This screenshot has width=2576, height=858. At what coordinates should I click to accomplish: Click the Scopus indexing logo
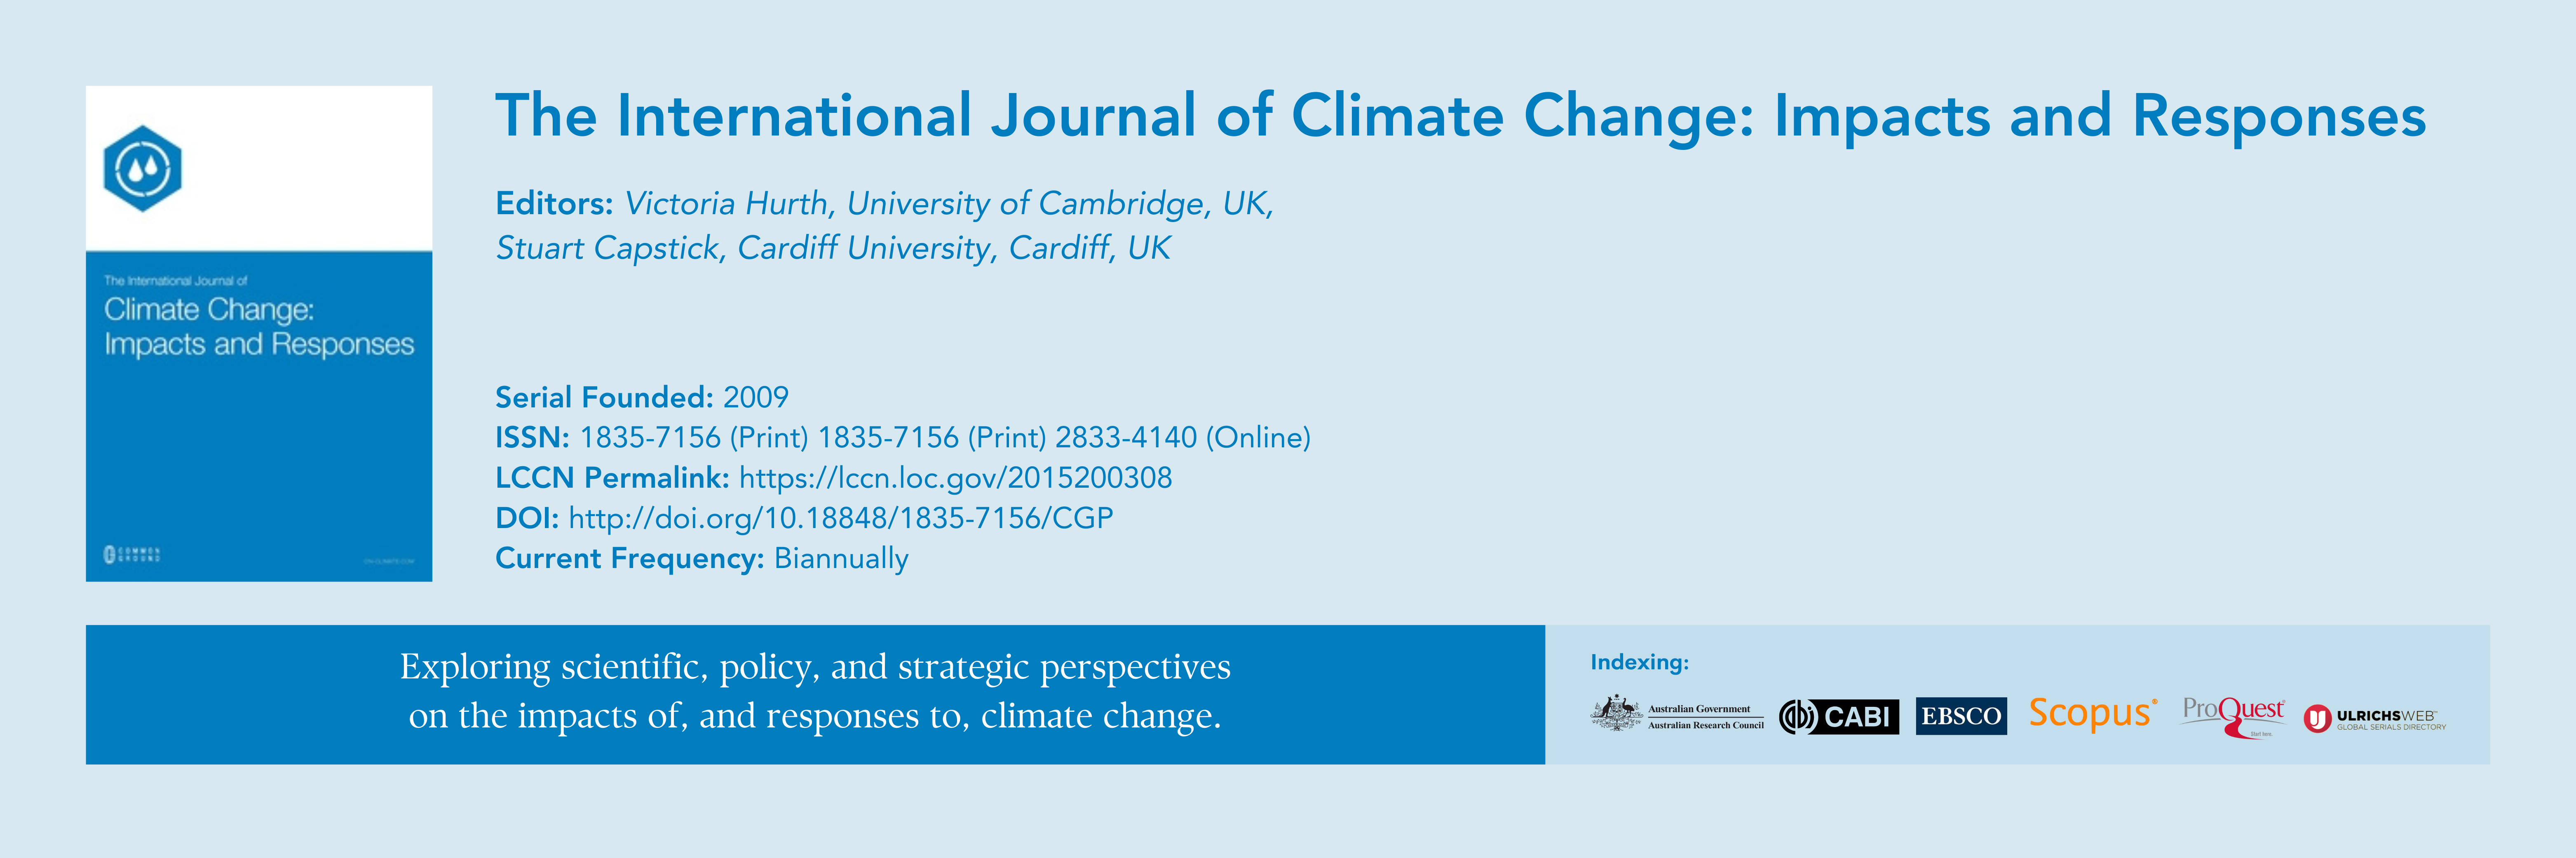coord(2092,713)
